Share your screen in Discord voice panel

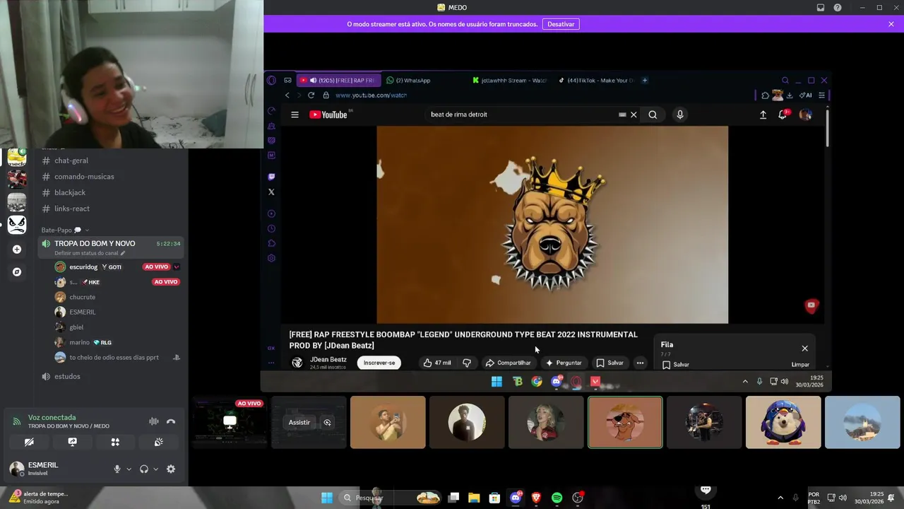(x=72, y=442)
